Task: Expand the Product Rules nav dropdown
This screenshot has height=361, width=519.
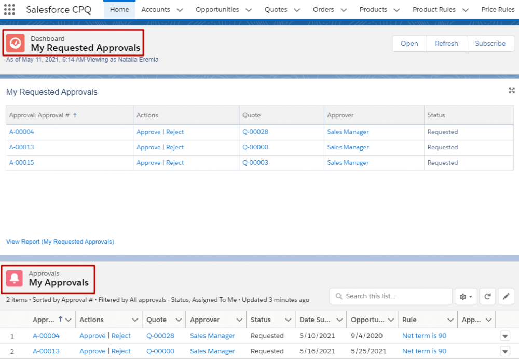Action: (x=466, y=10)
